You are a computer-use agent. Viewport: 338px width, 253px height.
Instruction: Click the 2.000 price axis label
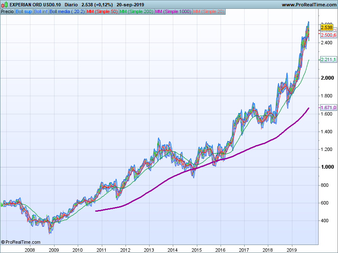[327, 78]
